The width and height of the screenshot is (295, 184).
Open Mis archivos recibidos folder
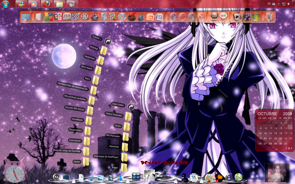click(91, 100)
